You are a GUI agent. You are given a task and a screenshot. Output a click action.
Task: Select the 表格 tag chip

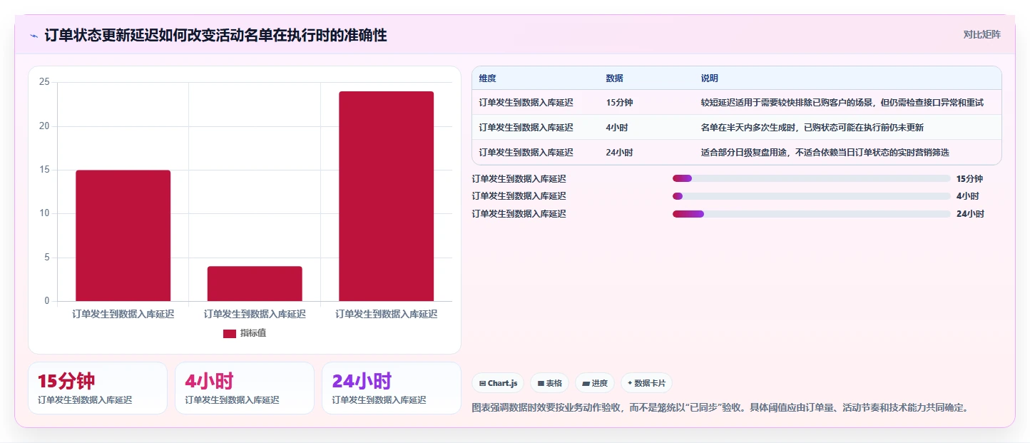pyautogui.click(x=550, y=383)
